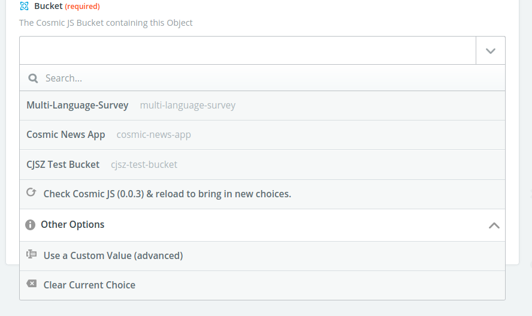Image resolution: width=532 pixels, height=316 pixels.
Task: Check Cosmic JS and reload new choices
Action: pos(167,194)
